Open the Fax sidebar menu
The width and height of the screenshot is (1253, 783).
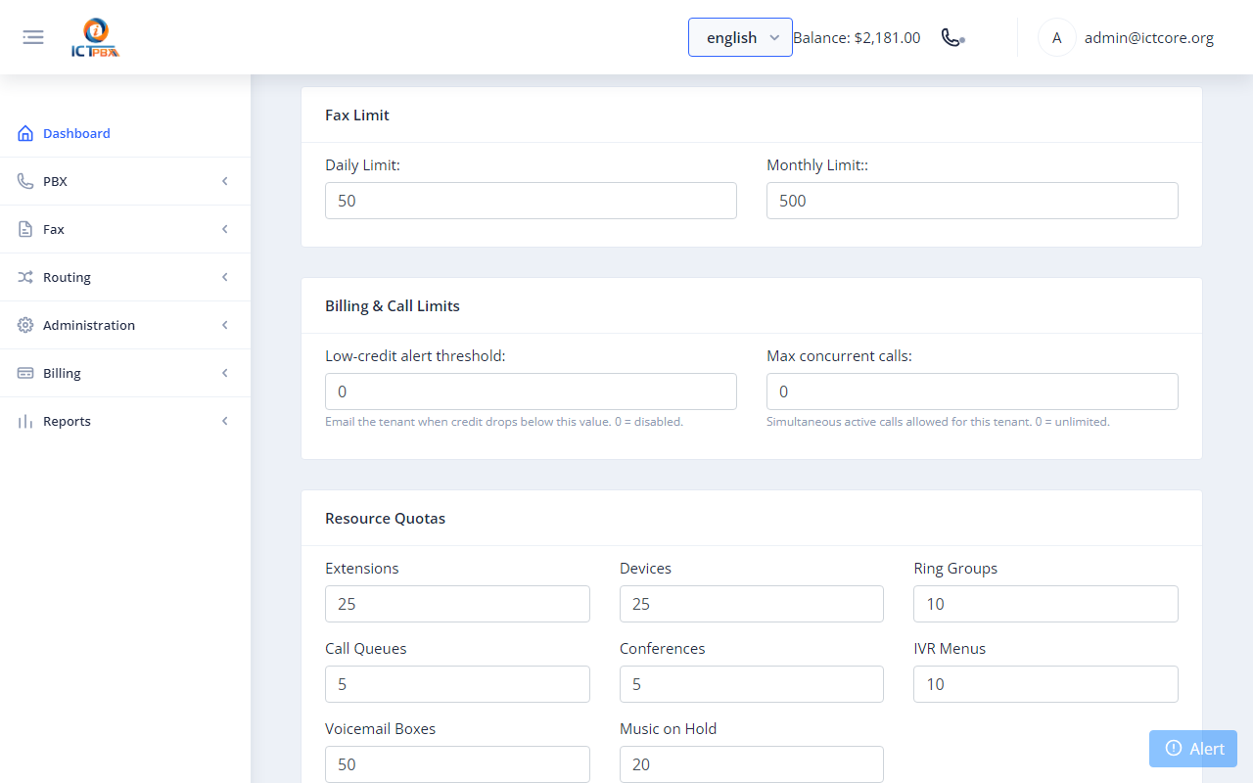point(125,229)
